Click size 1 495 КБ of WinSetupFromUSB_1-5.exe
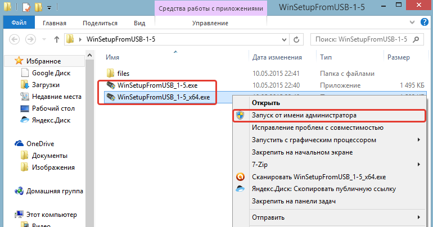 [x=412, y=85]
